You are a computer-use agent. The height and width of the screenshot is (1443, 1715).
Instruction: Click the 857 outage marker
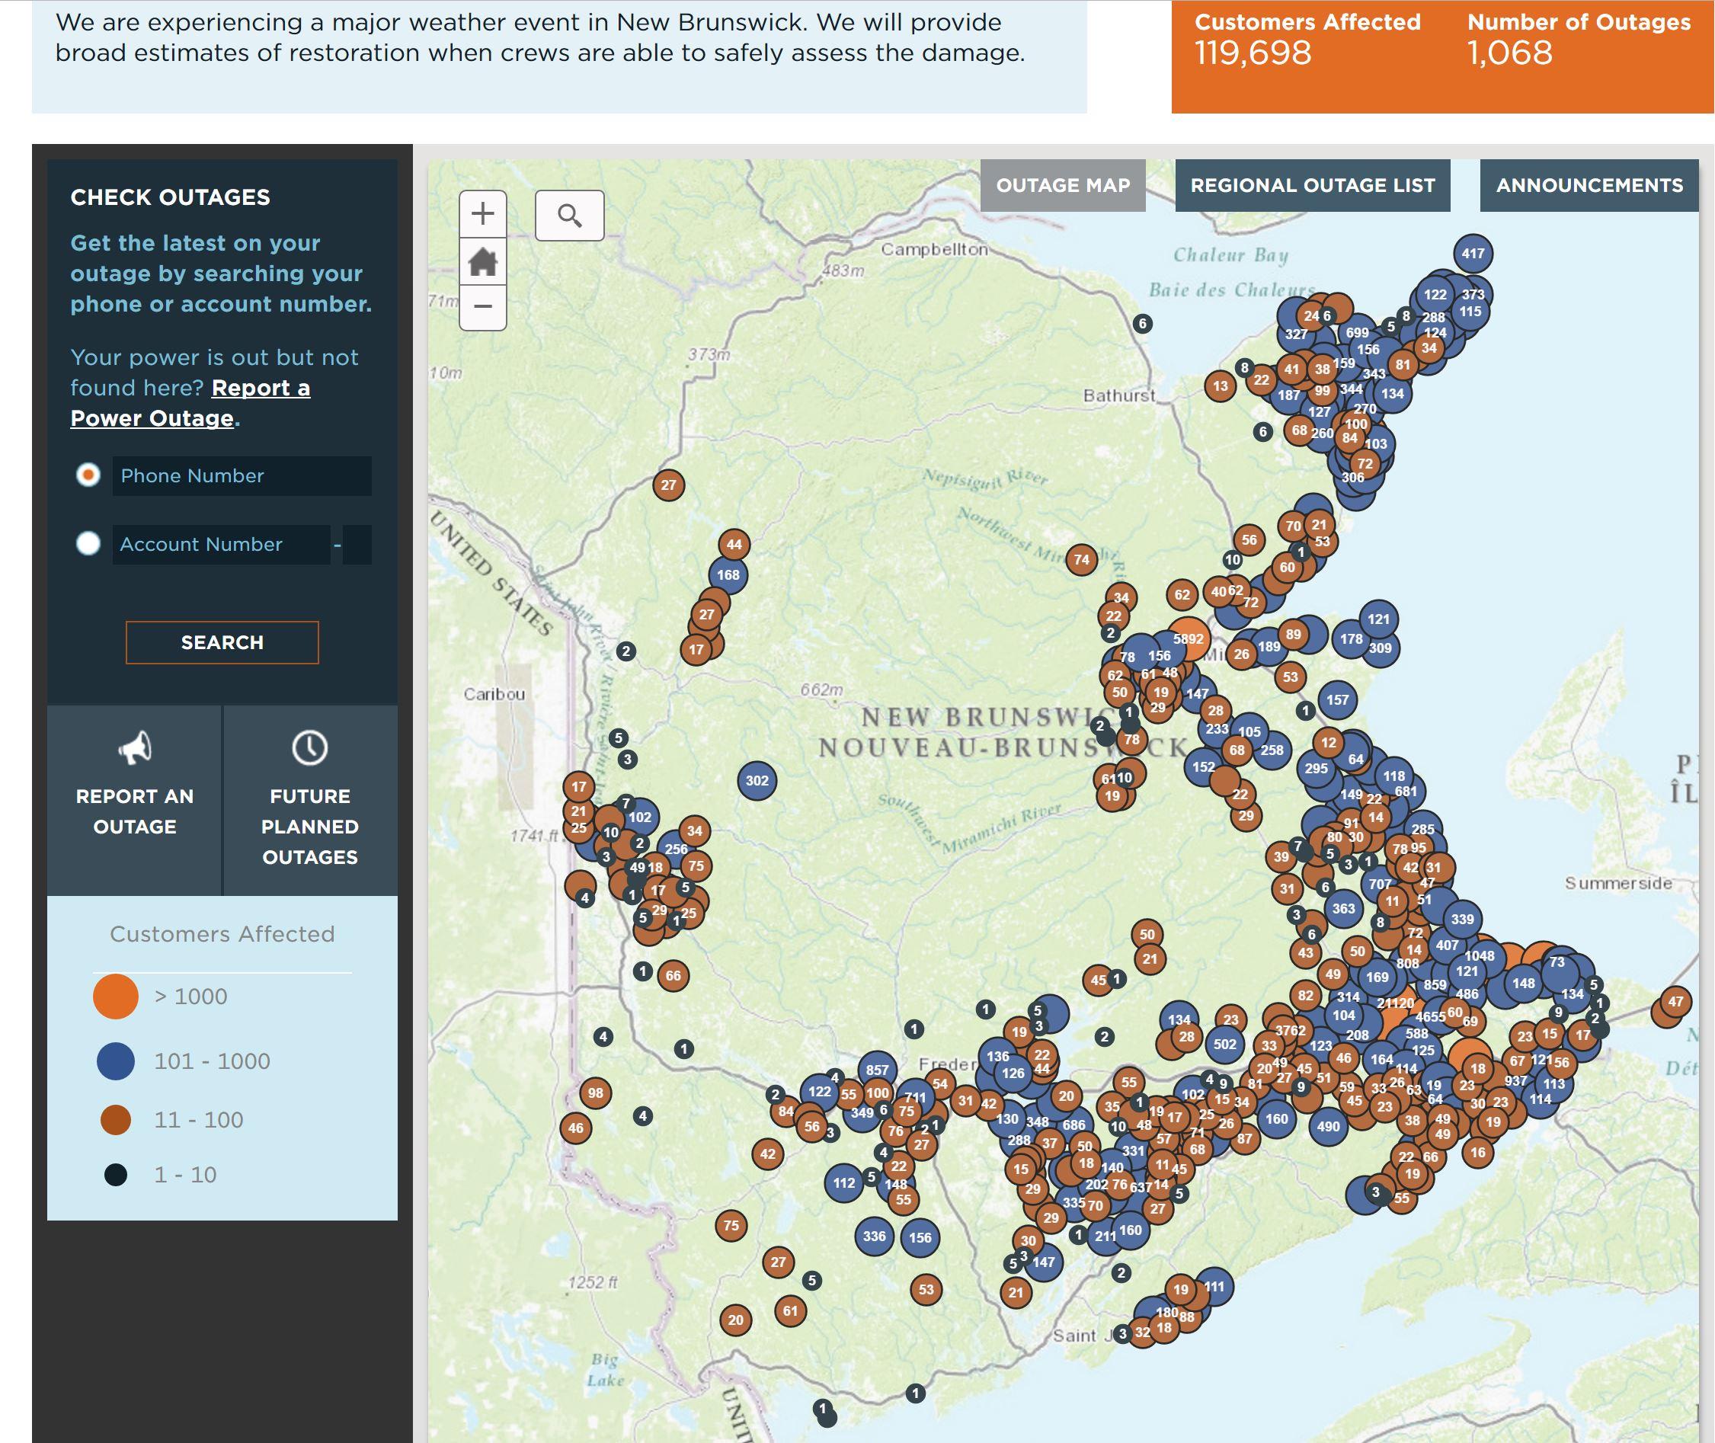[877, 1070]
